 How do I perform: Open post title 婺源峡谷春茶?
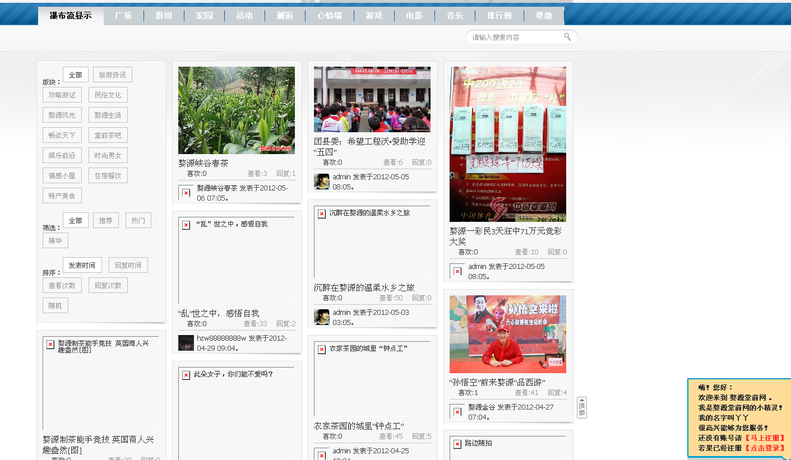[203, 163]
